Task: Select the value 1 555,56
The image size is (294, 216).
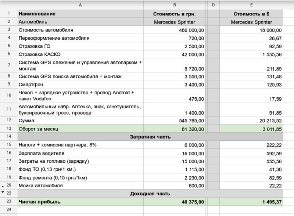Action: pyautogui.click(x=251, y=55)
